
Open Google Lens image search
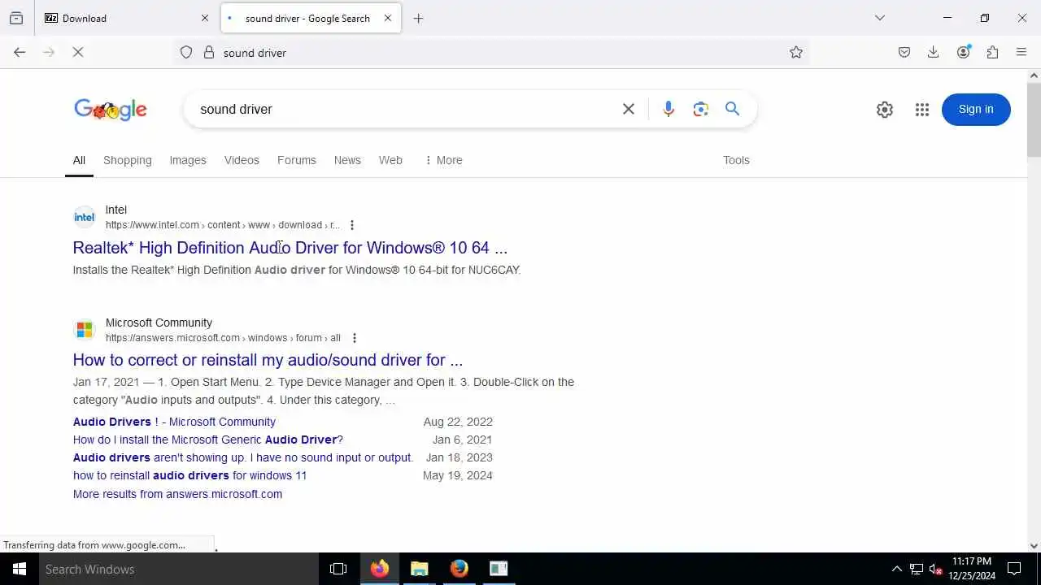(701, 109)
